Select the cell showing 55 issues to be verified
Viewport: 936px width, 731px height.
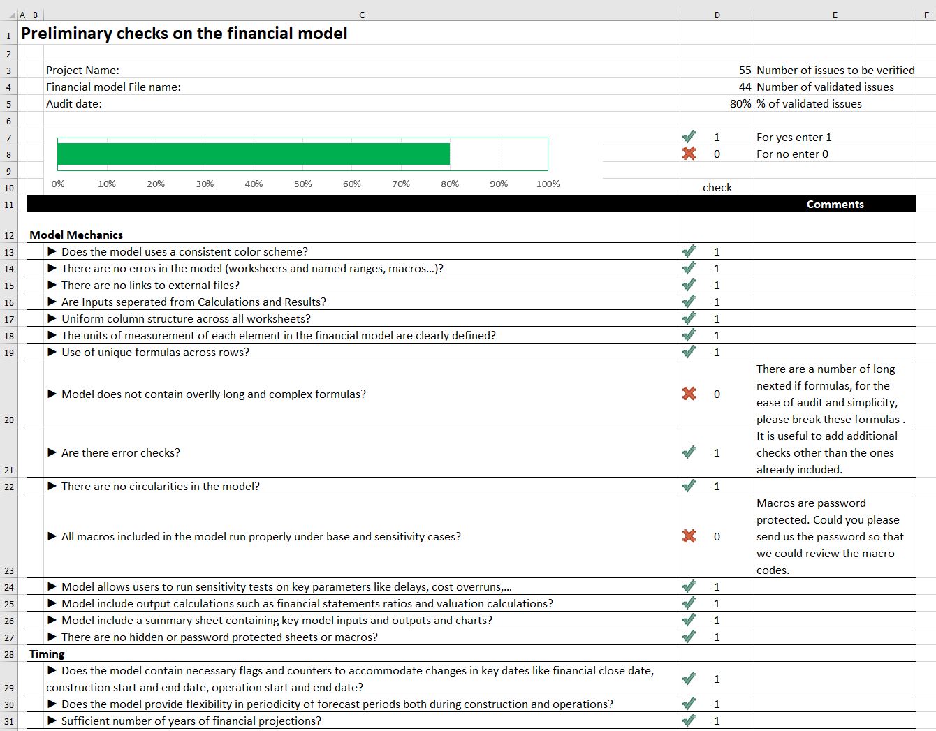[717, 70]
